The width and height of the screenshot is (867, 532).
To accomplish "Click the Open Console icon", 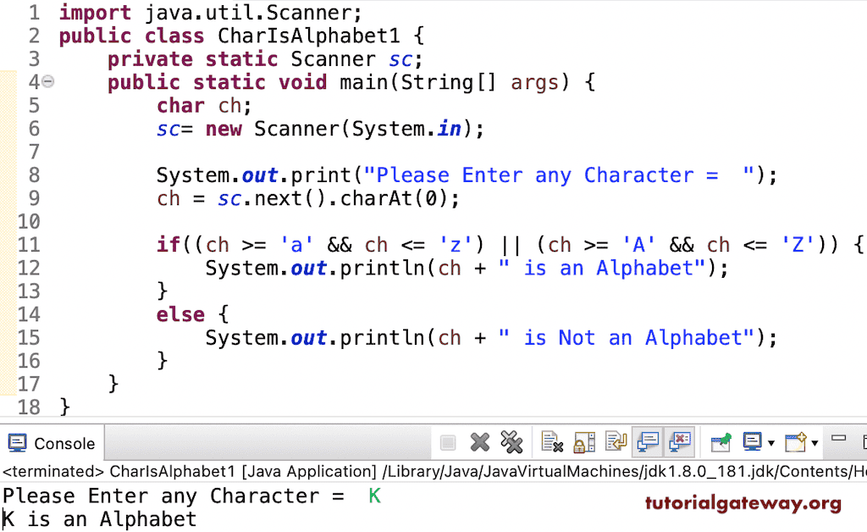I will [x=794, y=441].
